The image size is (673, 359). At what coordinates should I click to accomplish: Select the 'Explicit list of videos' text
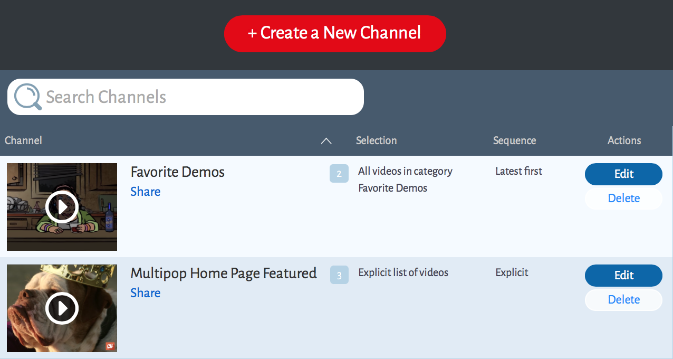403,272
